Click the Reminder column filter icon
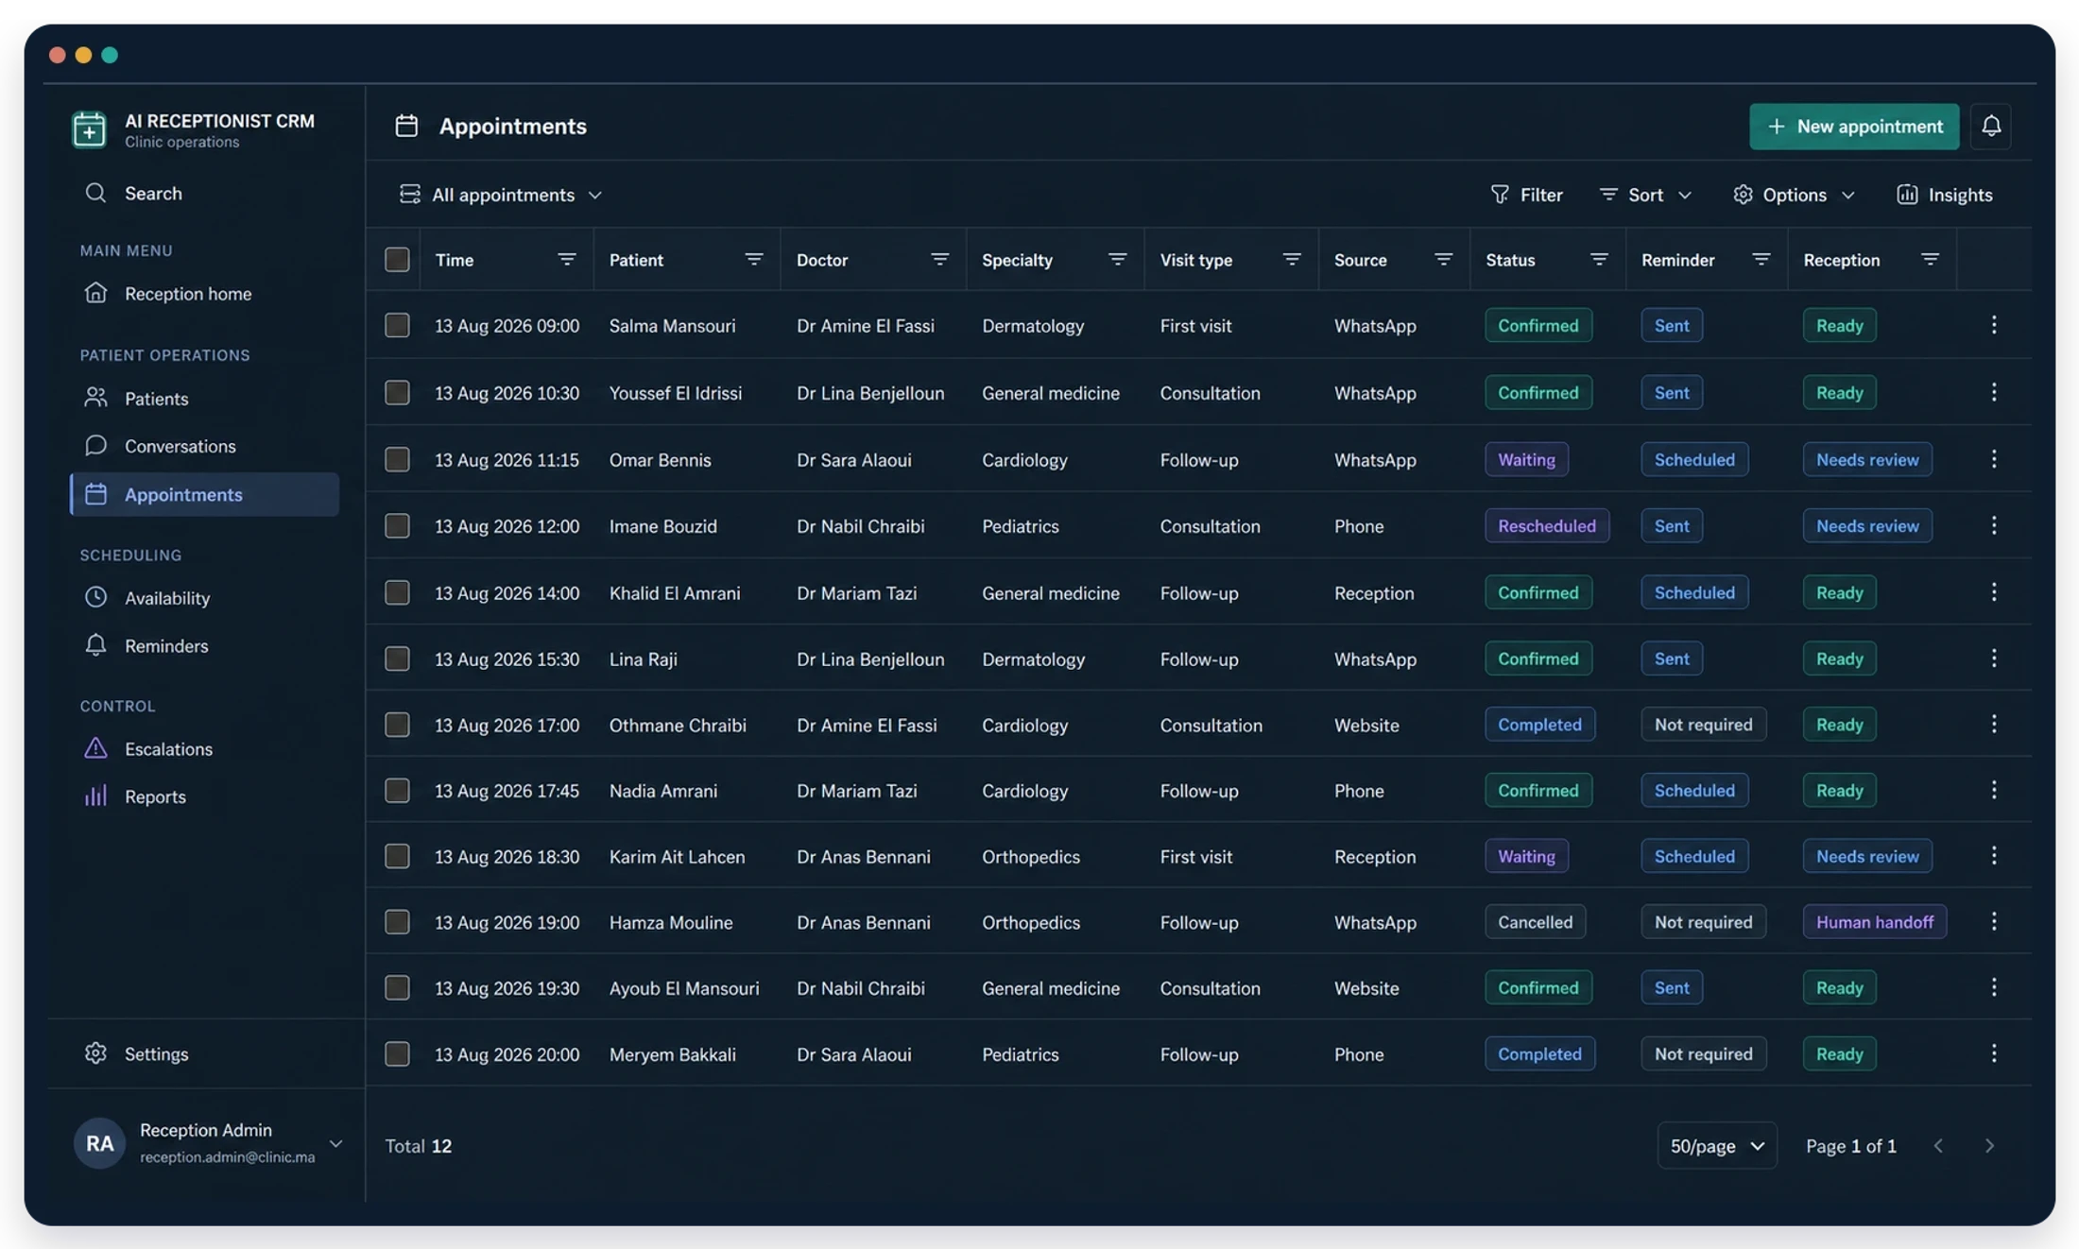 1761,259
